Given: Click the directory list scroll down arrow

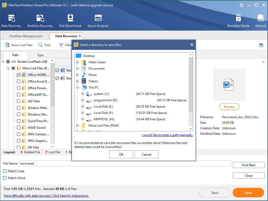Looking at the screenshot, I should pos(191,129).
